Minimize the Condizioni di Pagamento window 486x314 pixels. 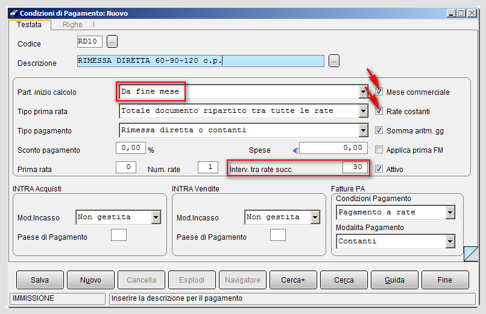[x=451, y=13]
